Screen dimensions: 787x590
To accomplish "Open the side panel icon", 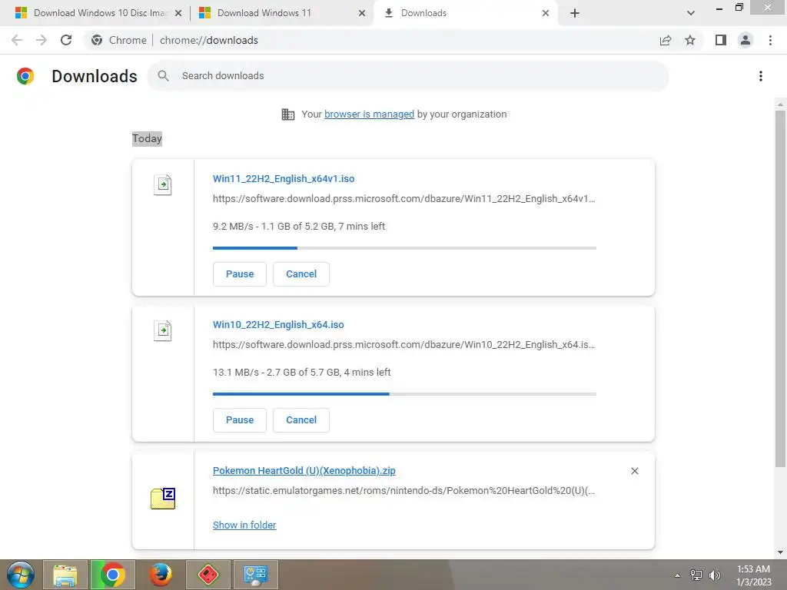I will pos(721,40).
